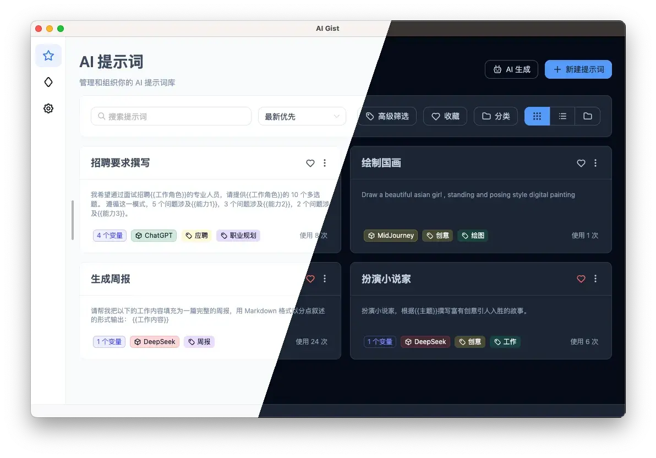The image size is (656, 458).
Task: Toggle the heart on 绘制国画 card
Action: [581, 163]
